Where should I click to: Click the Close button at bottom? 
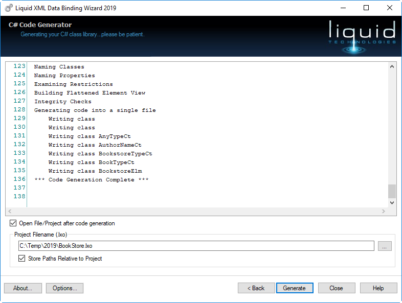336,288
